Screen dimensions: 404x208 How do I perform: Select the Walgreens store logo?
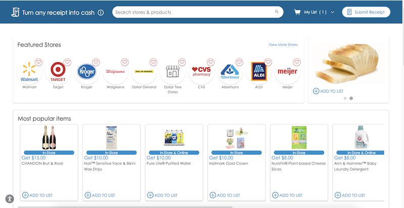[116, 72]
